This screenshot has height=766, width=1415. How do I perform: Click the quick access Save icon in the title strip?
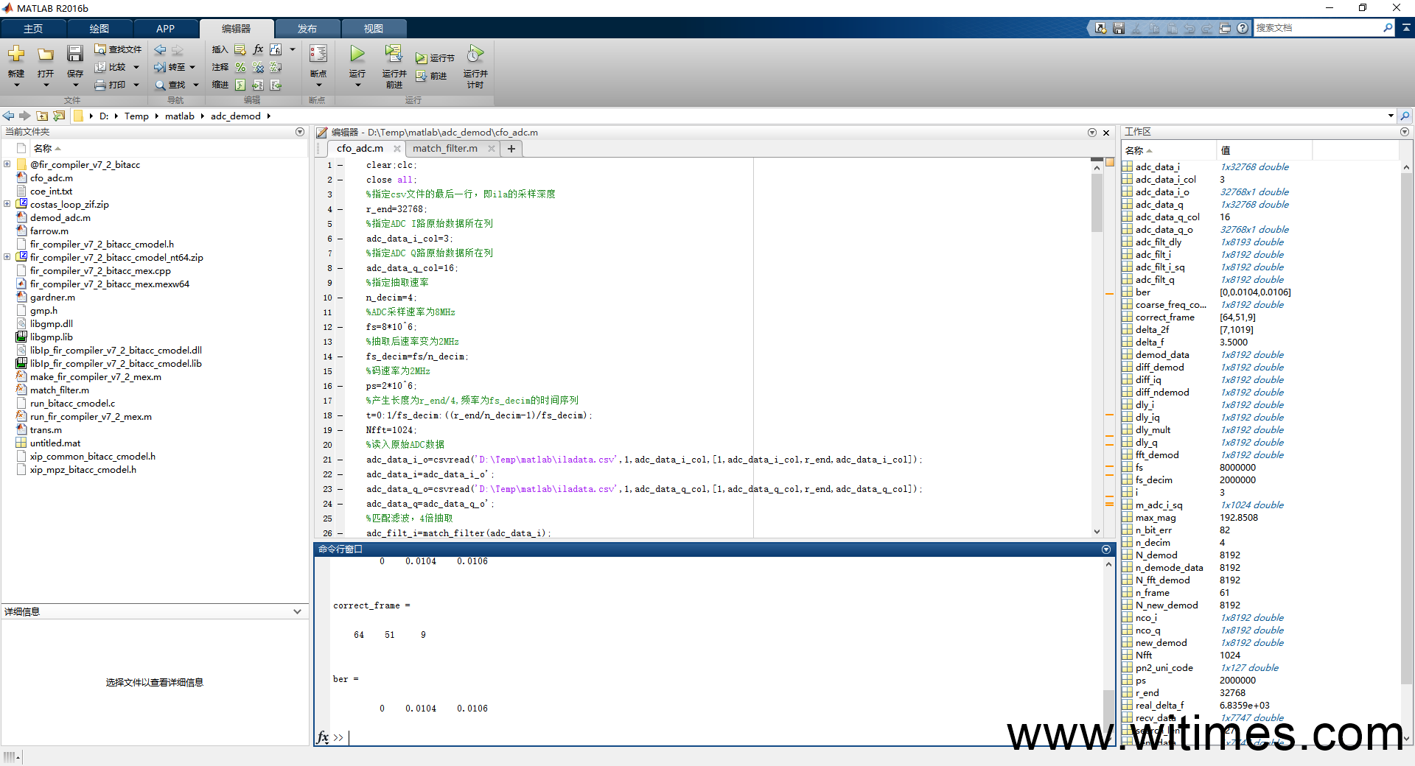[x=1119, y=28]
